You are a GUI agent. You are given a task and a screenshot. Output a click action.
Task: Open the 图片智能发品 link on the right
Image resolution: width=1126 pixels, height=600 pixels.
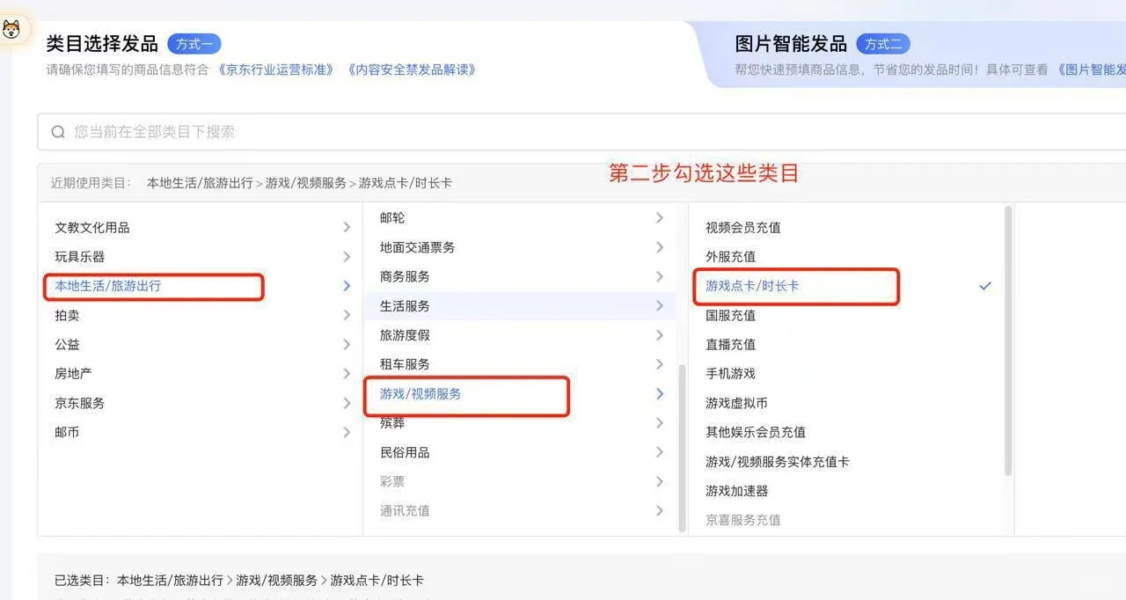(x=1091, y=70)
